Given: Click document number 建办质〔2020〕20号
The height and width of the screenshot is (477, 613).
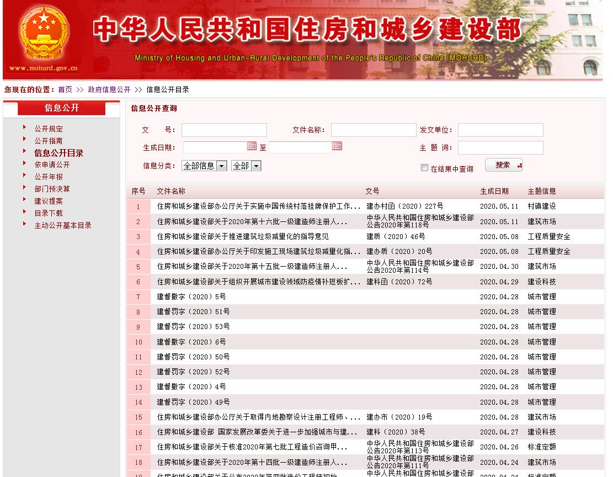Looking at the screenshot, I should pyautogui.click(x=399, y=252).
